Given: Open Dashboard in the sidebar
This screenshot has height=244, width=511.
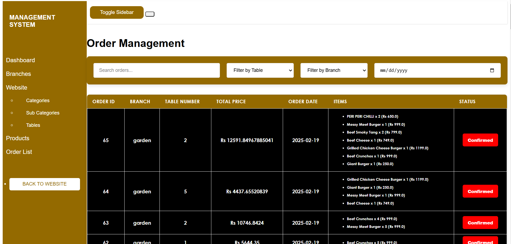Looking at the screenshot, I should coord(20,60).
